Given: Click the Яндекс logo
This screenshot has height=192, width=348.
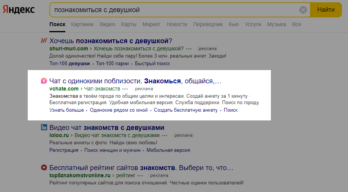Looking at the screenshot, I should pos(19,10).
